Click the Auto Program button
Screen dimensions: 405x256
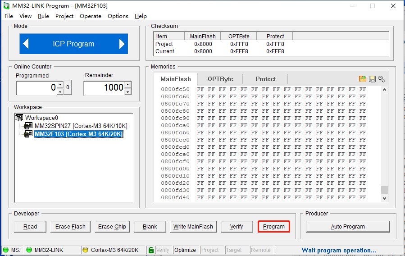click(x=348, y=227)
